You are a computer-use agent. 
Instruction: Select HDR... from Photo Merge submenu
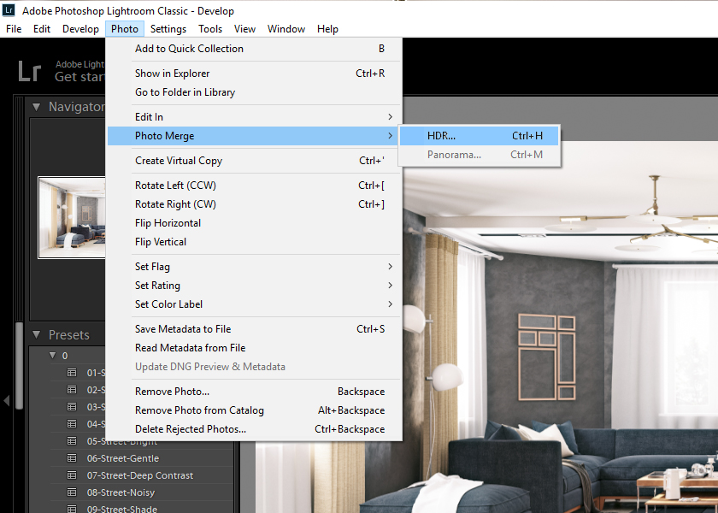(479, 136)
